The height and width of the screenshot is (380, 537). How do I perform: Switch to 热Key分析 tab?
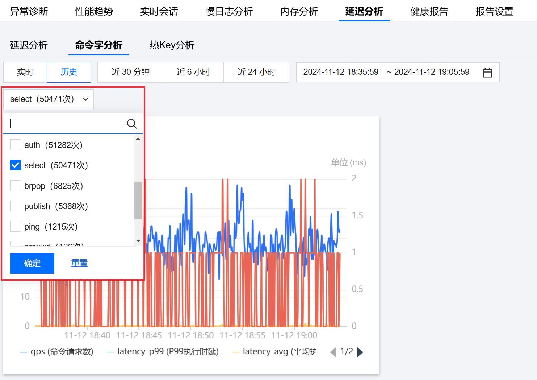(x=172, y=45)
